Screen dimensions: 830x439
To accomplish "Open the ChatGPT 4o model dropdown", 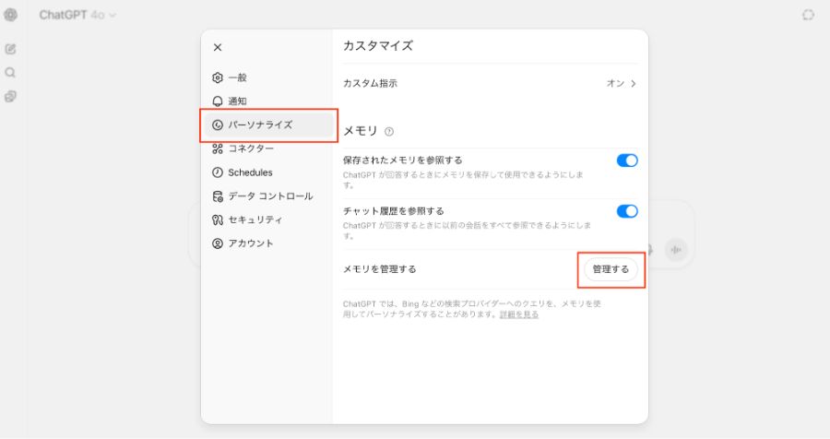I will (x=77, y=15).
